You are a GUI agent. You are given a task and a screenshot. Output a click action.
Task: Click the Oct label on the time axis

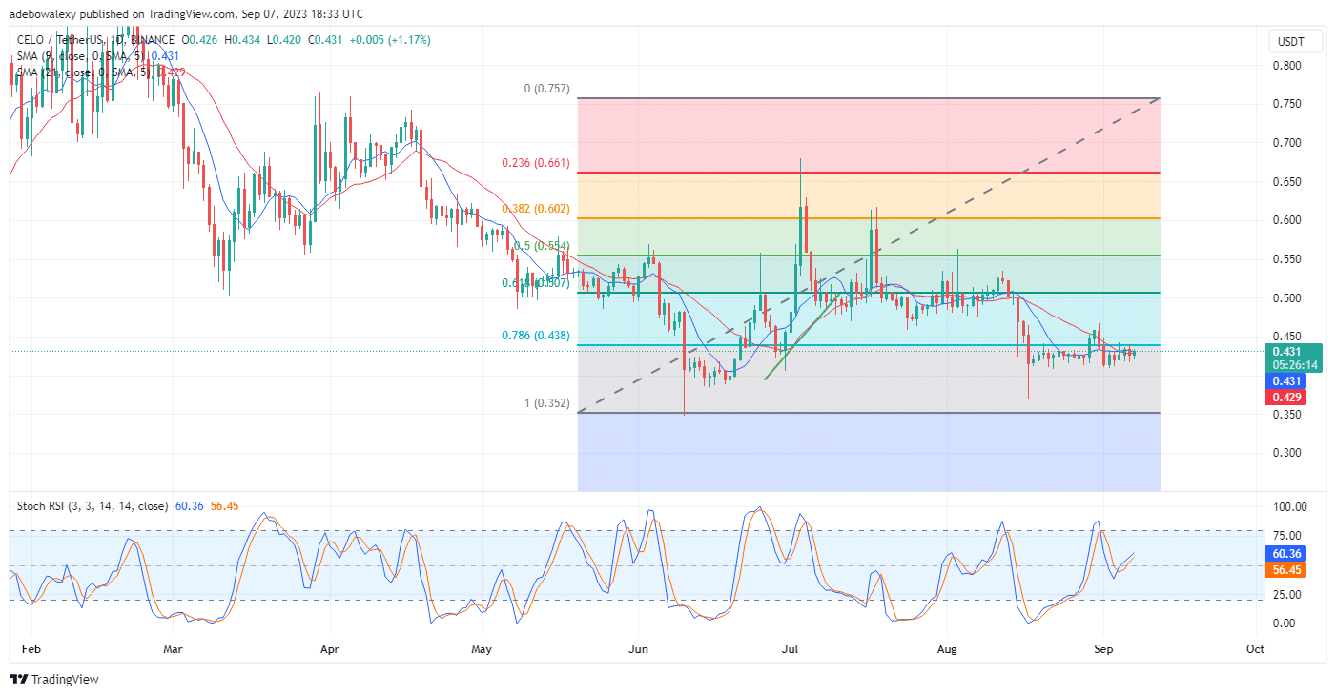pos(1255,647)
